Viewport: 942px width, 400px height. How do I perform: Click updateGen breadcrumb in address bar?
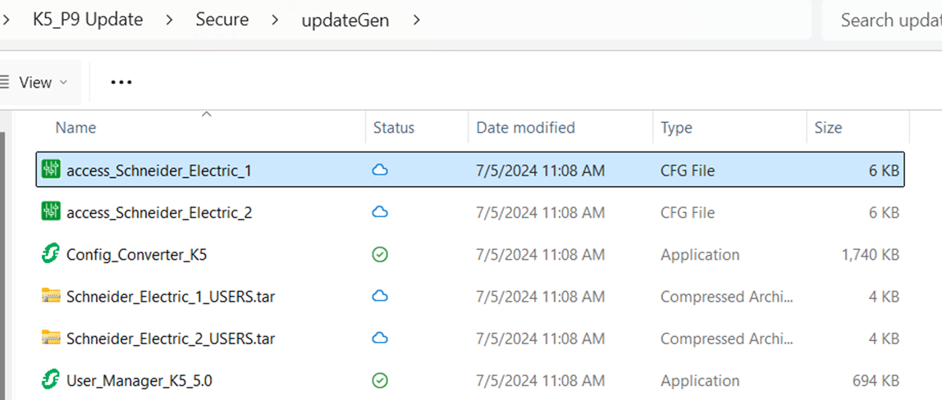345,20
